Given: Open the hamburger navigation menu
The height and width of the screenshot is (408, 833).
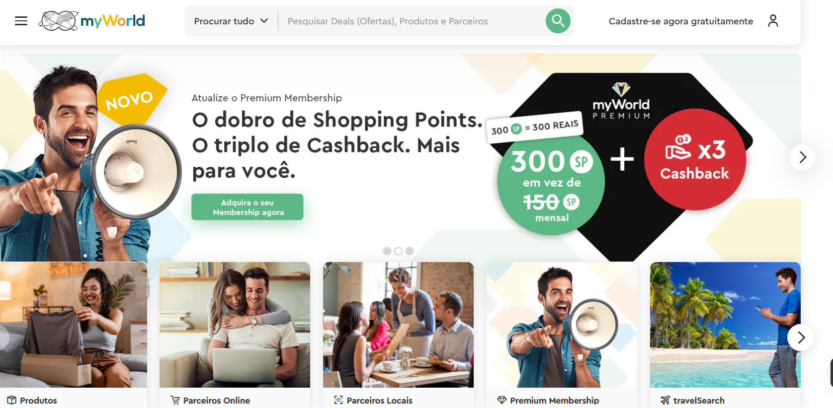Looking at the screenshot, I should coord(21,21).
